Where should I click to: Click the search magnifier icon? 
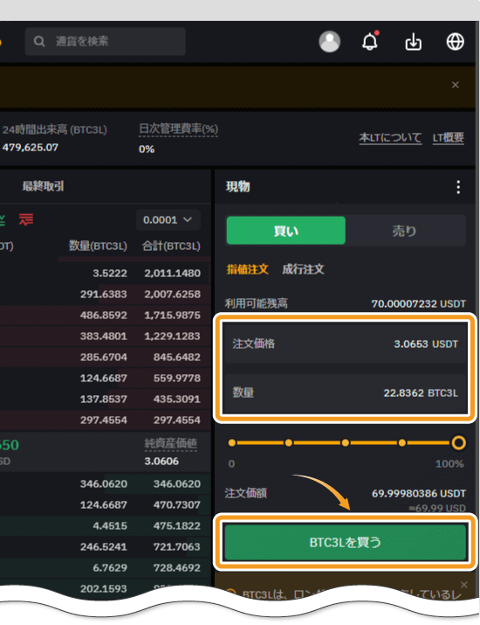[39, 41]
